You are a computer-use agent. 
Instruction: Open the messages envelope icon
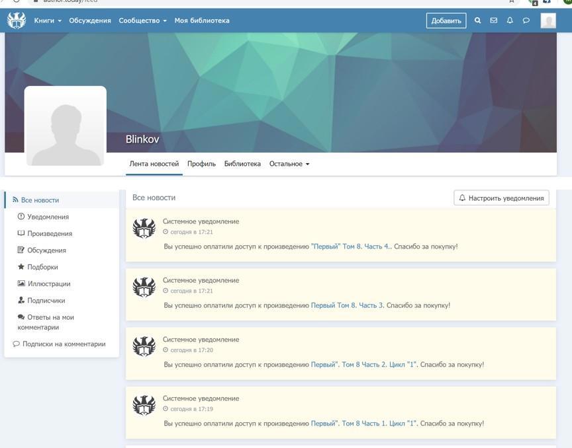[x=493, y=20]
